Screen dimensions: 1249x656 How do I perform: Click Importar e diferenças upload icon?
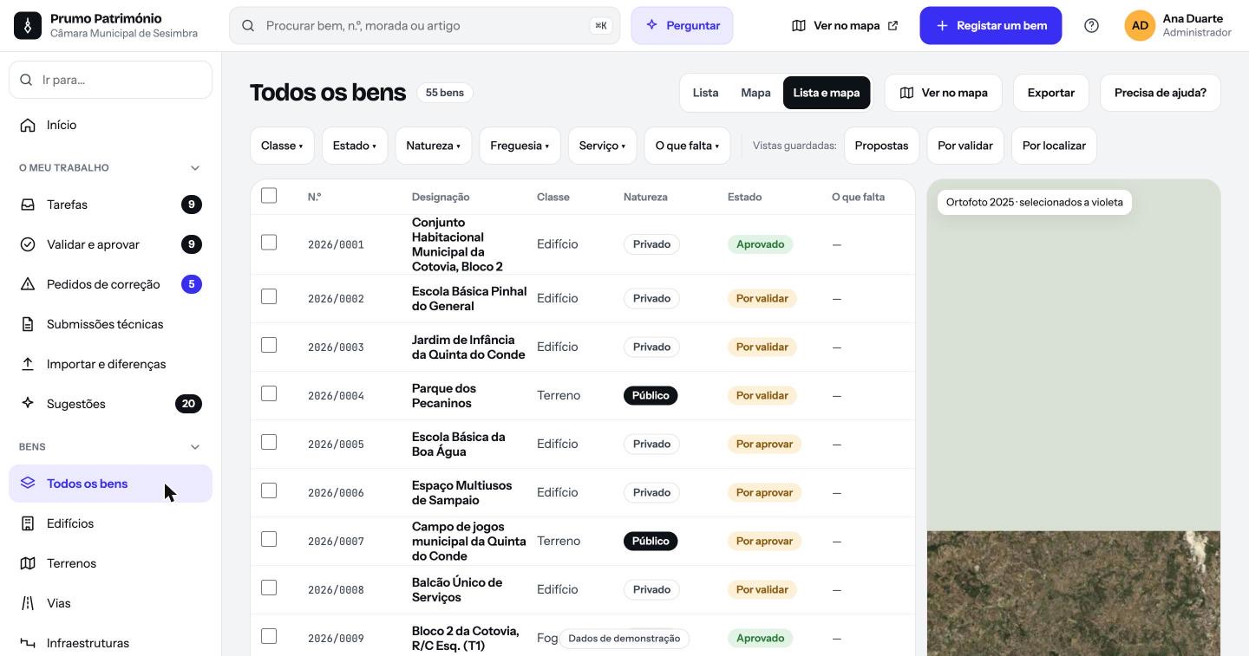28,364
